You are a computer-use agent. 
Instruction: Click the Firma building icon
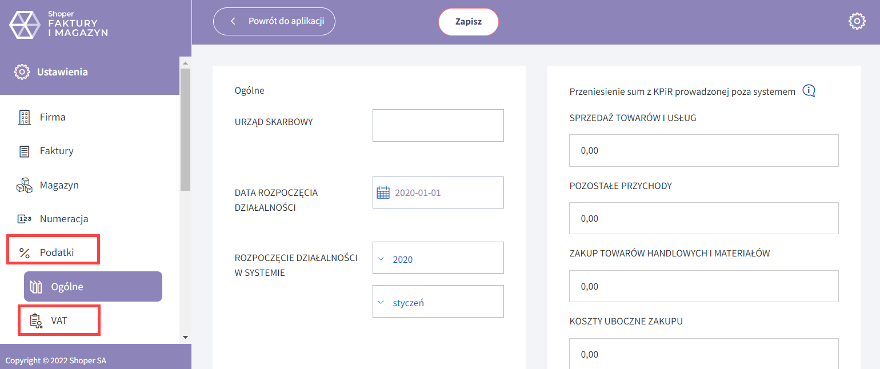click(x=25, y=117)
